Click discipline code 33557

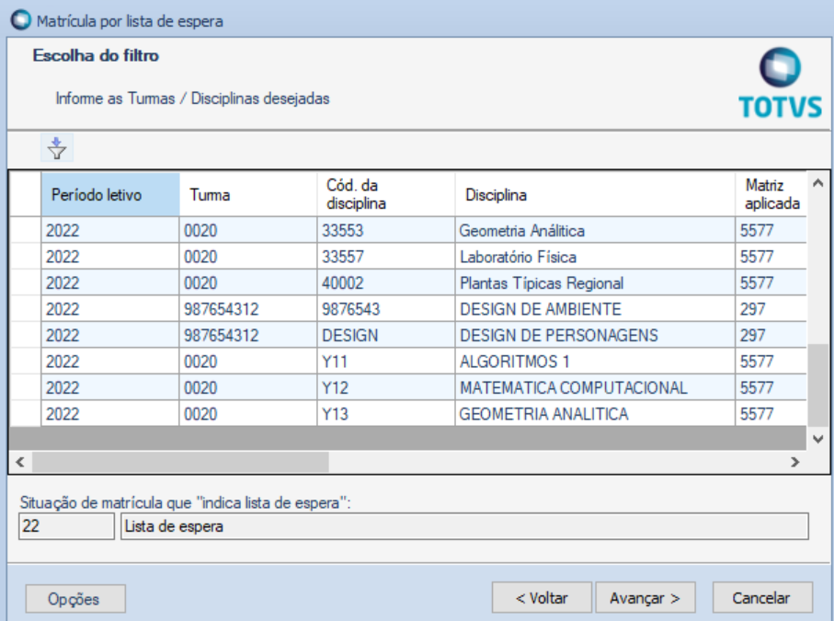(x=385, y=257)
